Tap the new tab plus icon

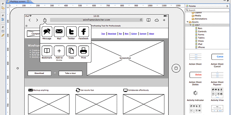pos(164,20)
